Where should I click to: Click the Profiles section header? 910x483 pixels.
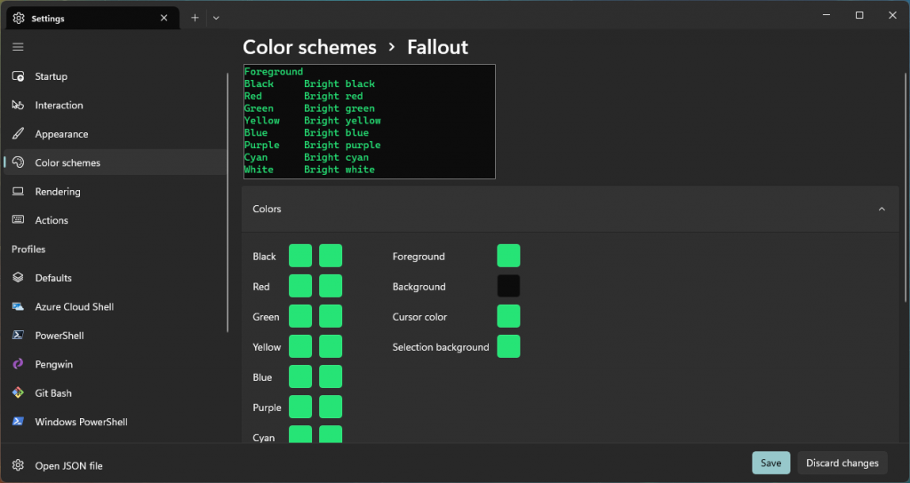[28, 249]
